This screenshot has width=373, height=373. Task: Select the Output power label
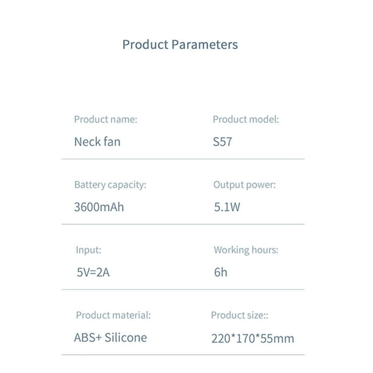point(244,185)
